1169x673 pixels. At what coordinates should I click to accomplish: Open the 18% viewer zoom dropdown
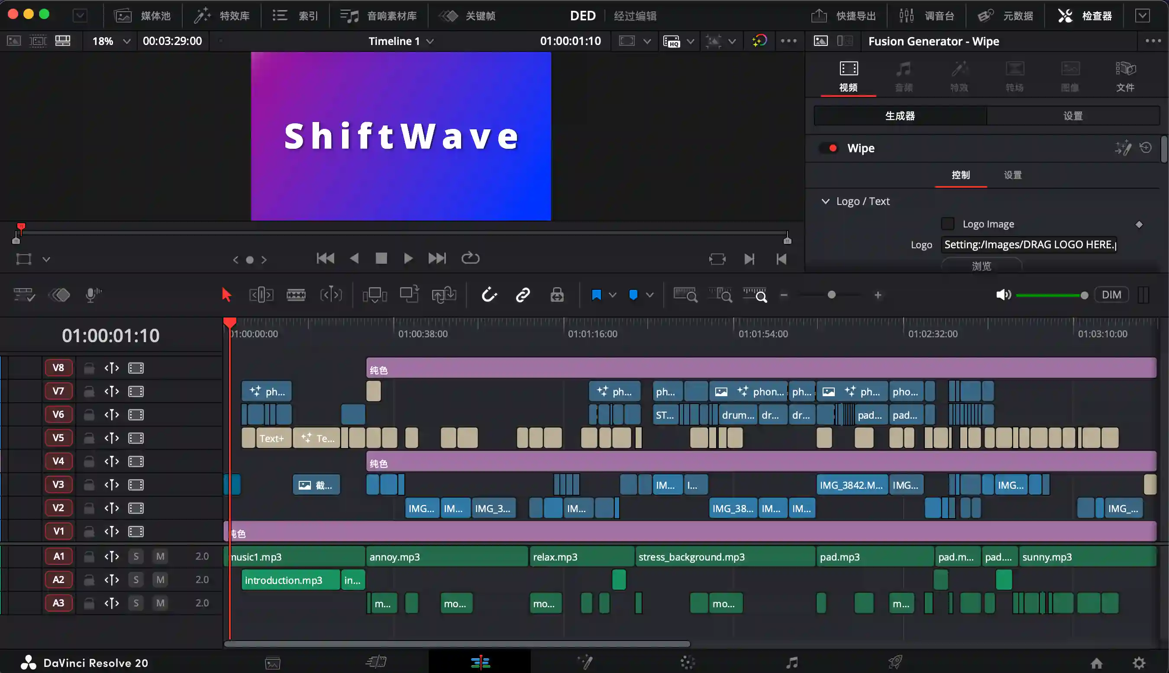(x=111, y=41)
